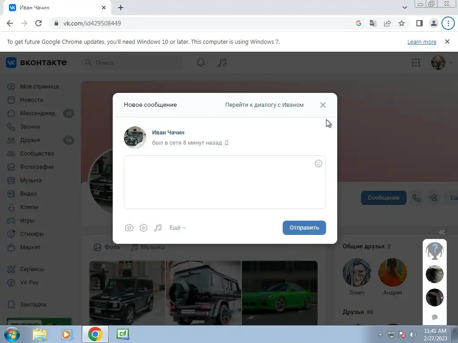This screenshot has height=343, width=458.
Task: Click the Сообщение button on profile page
Action: [x=383, y=198]
